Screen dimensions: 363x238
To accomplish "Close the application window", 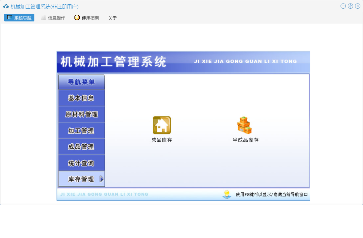I will [358, 6].
